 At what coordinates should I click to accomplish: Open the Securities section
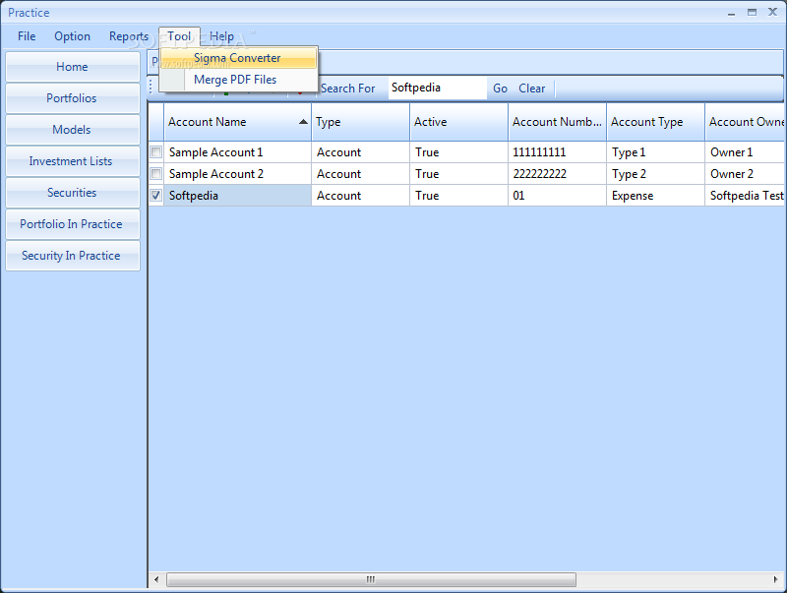point(72,193)
